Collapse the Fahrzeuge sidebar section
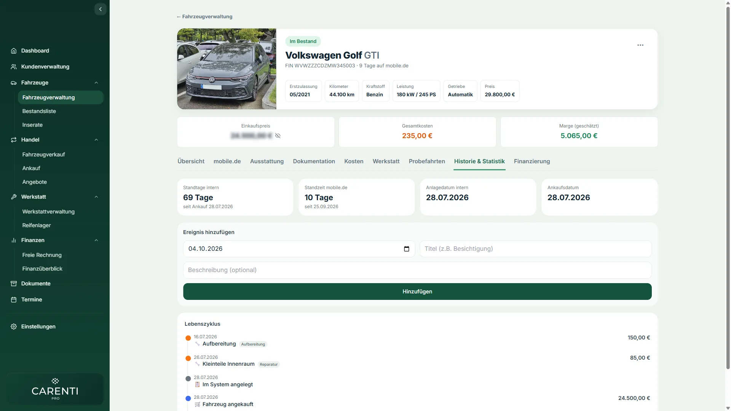The image size is (731, 411). 96,83
